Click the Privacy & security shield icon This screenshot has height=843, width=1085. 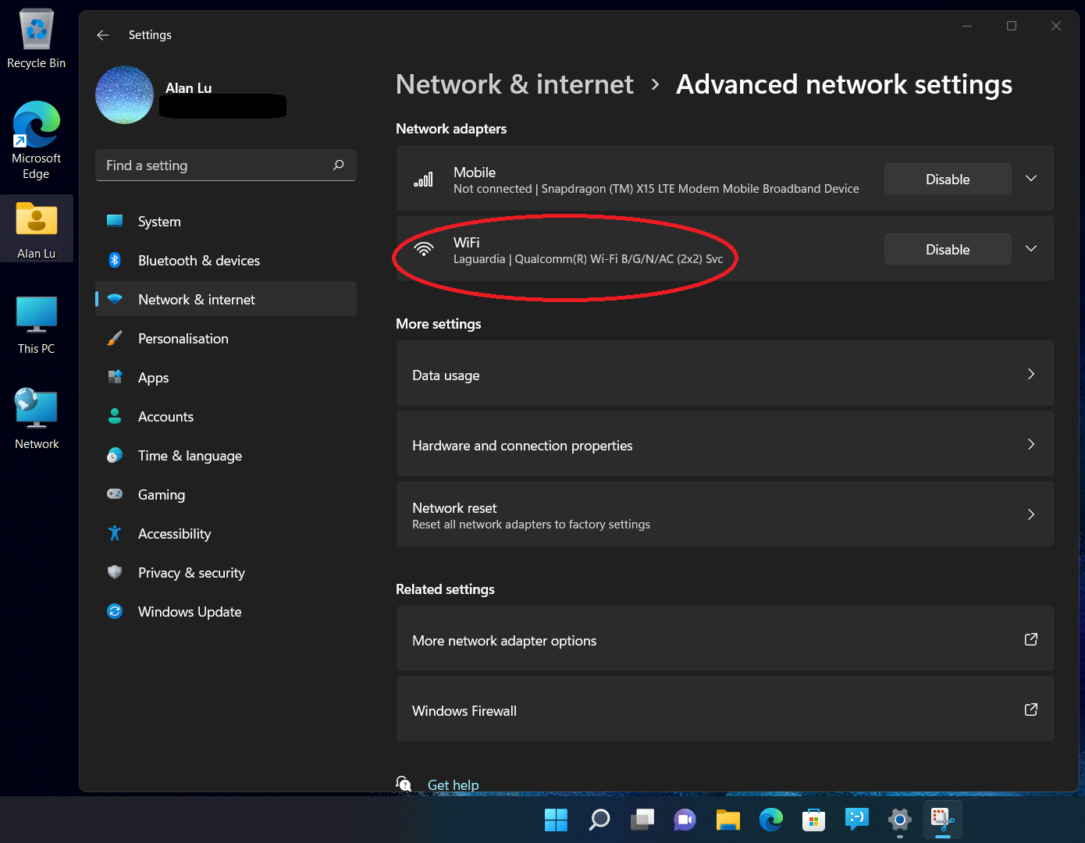point(115,572)
